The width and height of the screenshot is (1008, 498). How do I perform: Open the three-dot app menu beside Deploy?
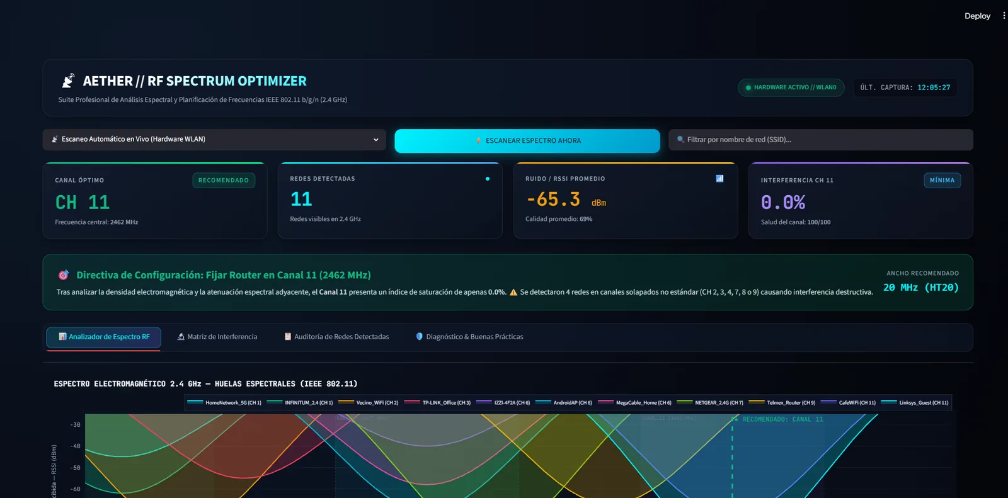(x=1004, y=16)
